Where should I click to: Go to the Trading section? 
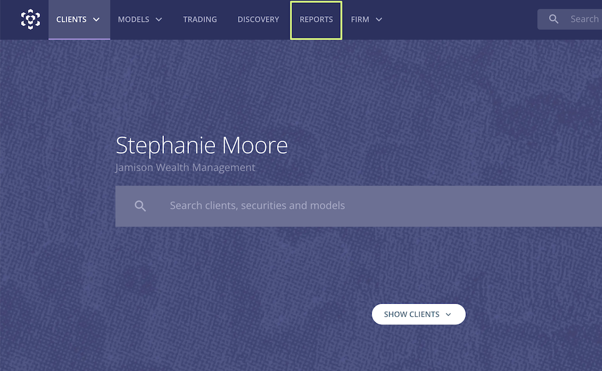point(200,20)
